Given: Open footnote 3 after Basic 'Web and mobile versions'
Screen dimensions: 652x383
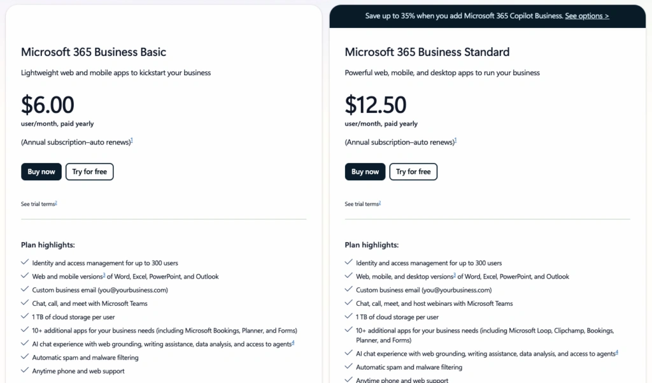Looking at the screenshot, I should (x=104, y=275).
